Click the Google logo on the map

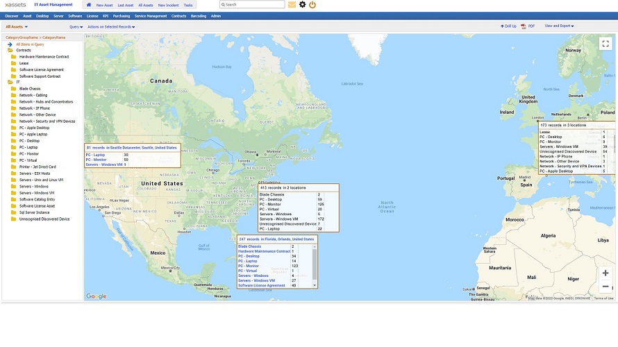pyautogui.click(x=97, y=296)
